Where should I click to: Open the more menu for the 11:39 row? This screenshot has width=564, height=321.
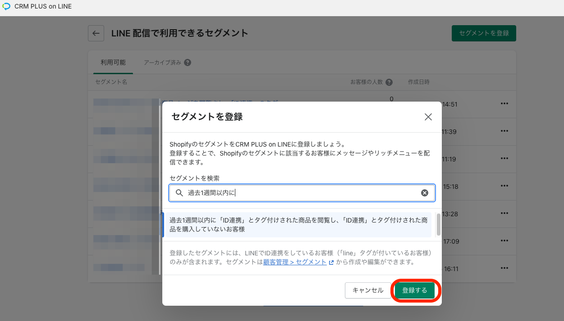pos(504,132)
